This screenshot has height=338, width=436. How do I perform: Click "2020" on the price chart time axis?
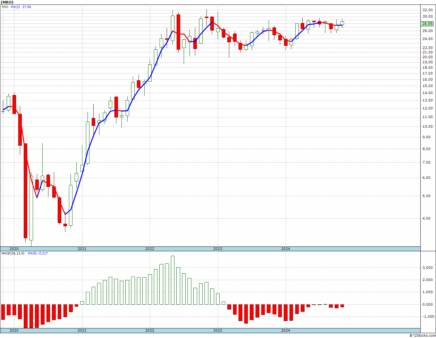[14, 249]
